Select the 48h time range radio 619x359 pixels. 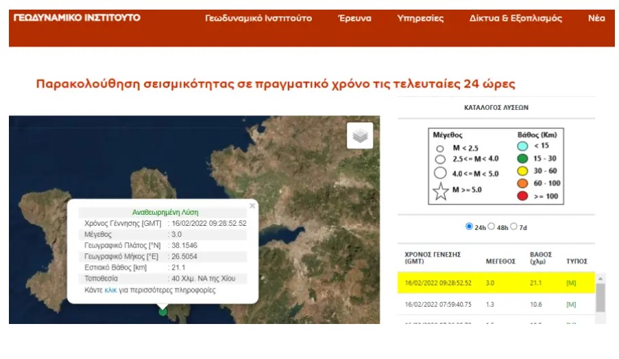click(x=491, y=227)
